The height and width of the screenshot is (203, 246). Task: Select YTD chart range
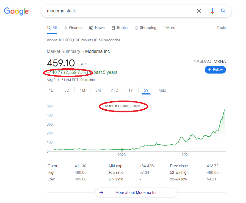click(x=114, y=90)
